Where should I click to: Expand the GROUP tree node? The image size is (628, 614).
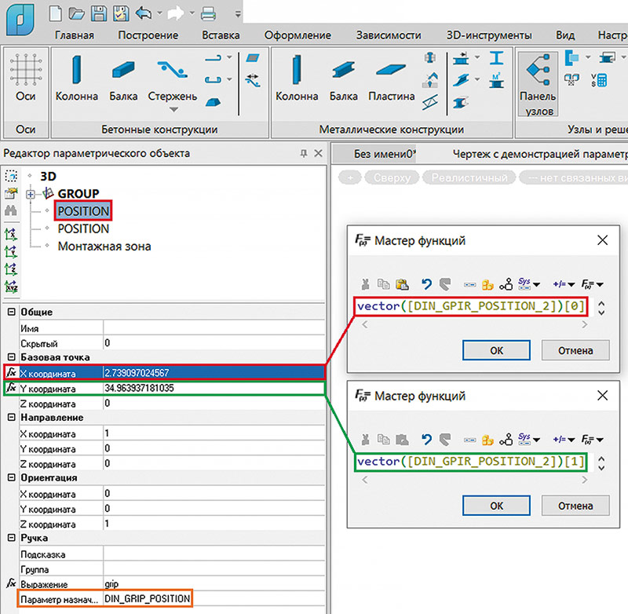tap(31, 194)
